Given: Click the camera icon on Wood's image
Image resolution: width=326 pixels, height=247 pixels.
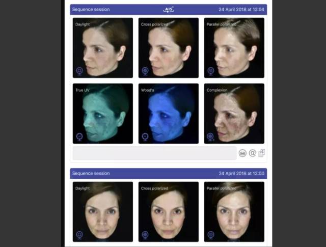Looking at the screenshot, I should pyautogui.click(x=145, y=137).
